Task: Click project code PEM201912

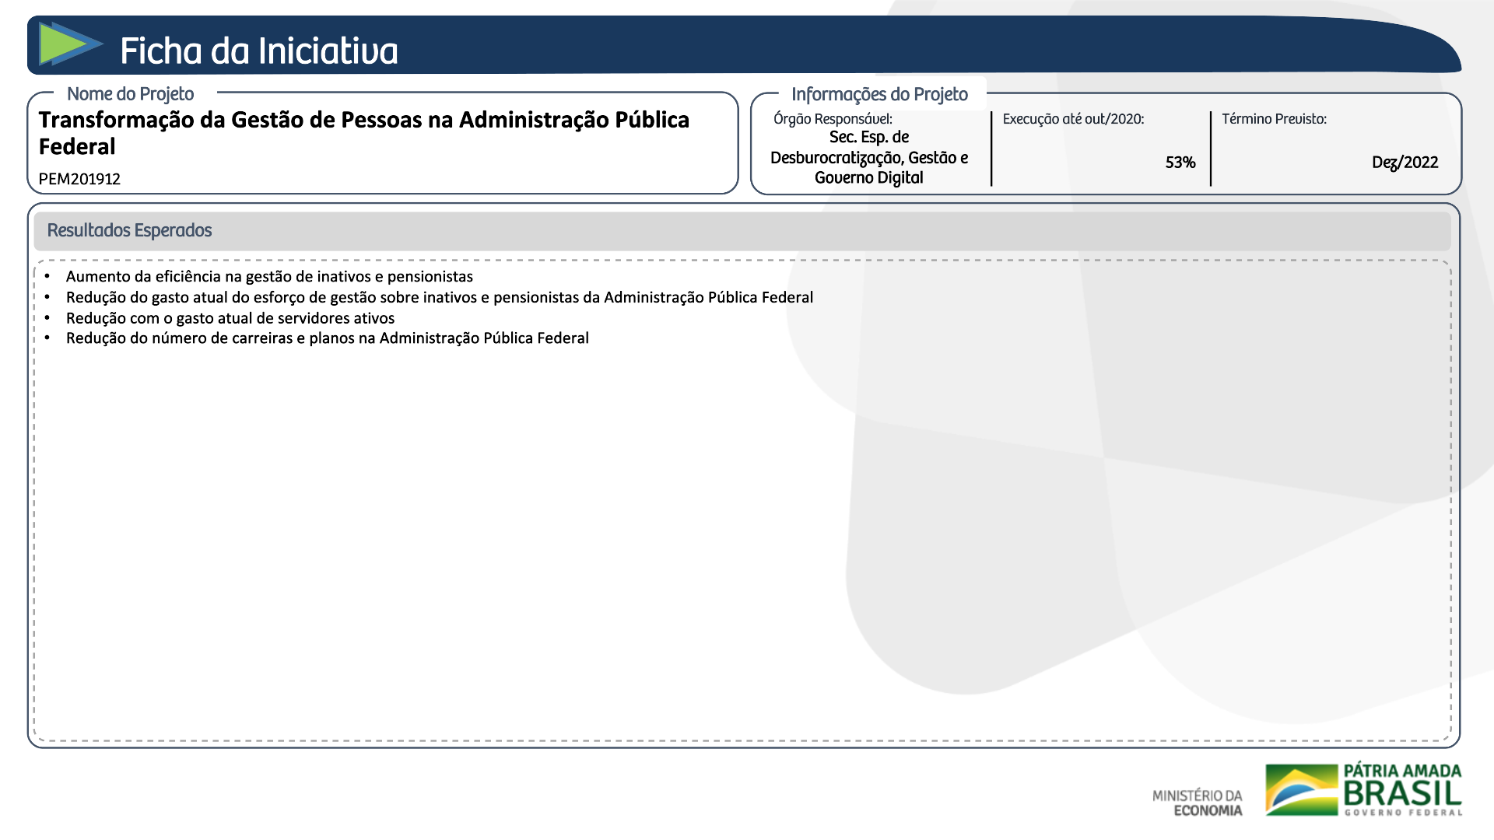Action: 79,179
